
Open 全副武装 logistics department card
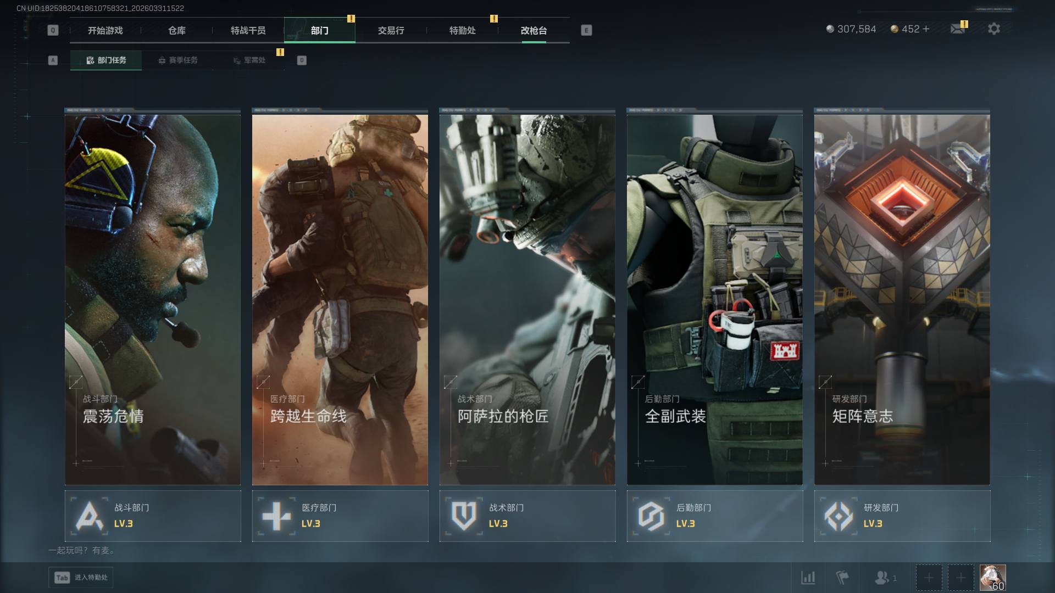coord(714,299)
